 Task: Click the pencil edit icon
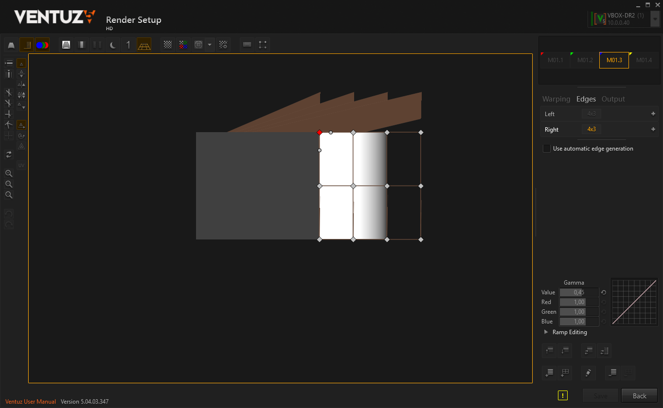coord(588,373)
